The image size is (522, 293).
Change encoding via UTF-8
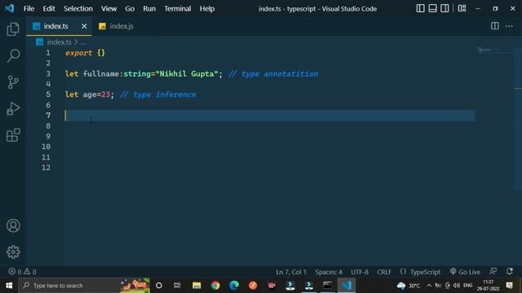[360, 272]
